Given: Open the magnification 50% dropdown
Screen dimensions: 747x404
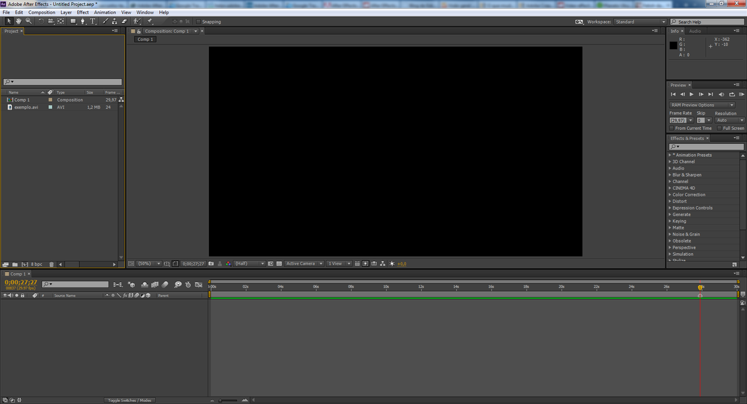Looking at the screenshot, I should (149, 264).
